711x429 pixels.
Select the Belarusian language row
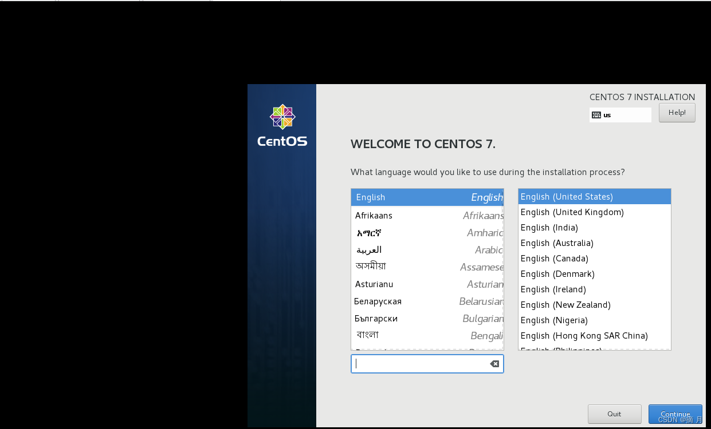click(x=427, y=301)
